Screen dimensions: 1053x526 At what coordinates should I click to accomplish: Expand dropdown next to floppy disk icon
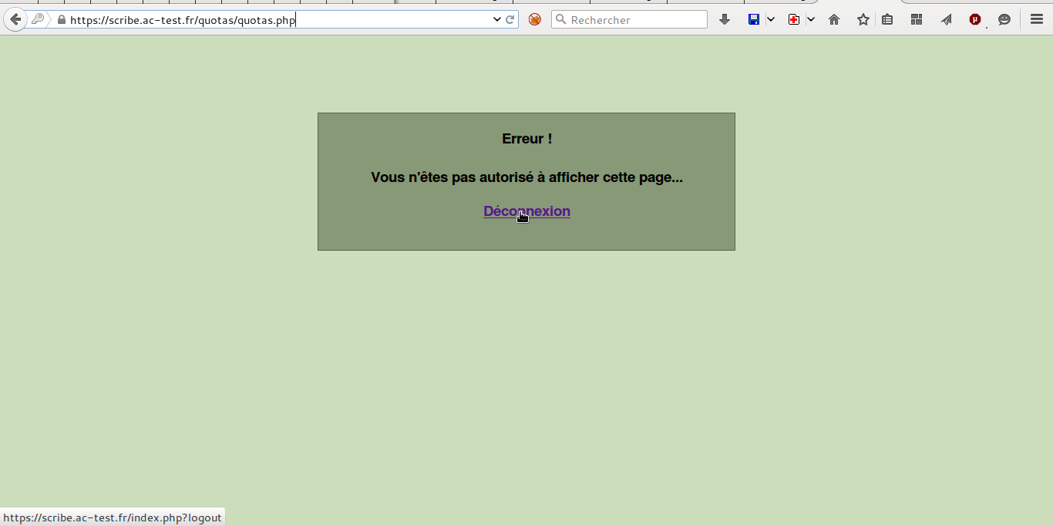pos(771,19)
